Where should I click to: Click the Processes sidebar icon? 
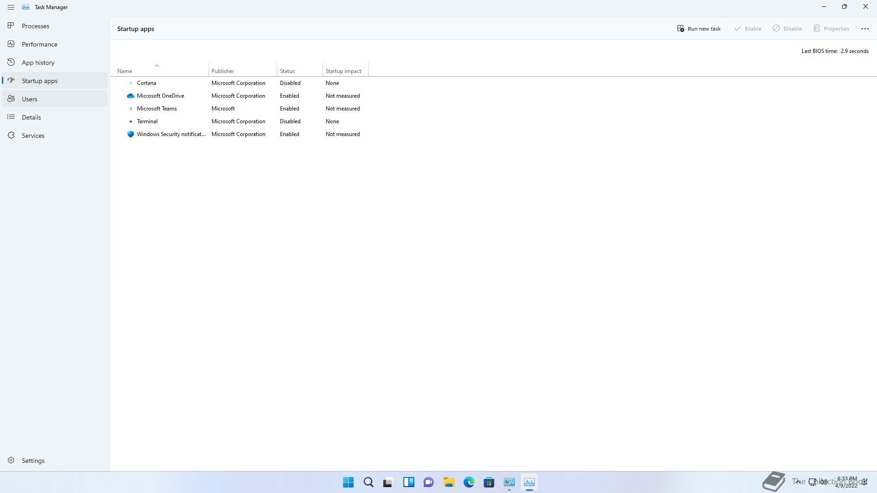tap(11, 26)
